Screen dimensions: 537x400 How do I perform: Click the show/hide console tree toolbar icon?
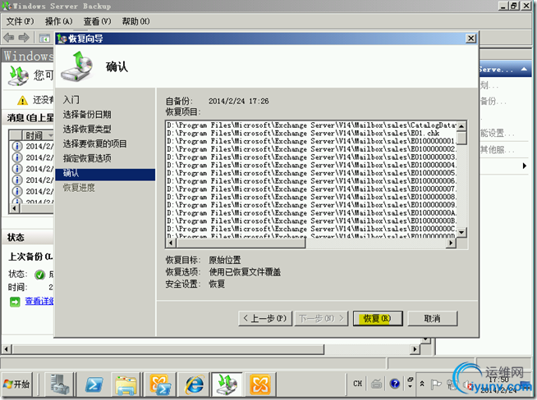pos(44,38)
